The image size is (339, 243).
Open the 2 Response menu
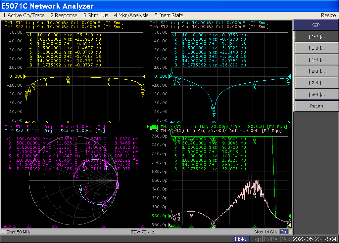click(64, 15)
